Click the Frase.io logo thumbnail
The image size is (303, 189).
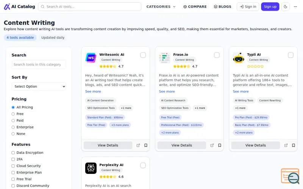point(165,58)
